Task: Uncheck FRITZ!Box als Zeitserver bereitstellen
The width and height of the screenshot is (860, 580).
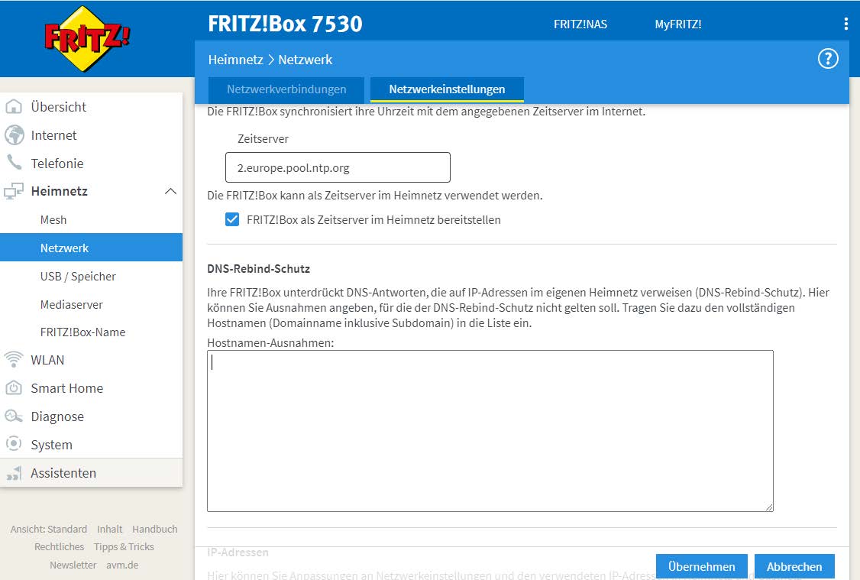Action: click(232, 220)
